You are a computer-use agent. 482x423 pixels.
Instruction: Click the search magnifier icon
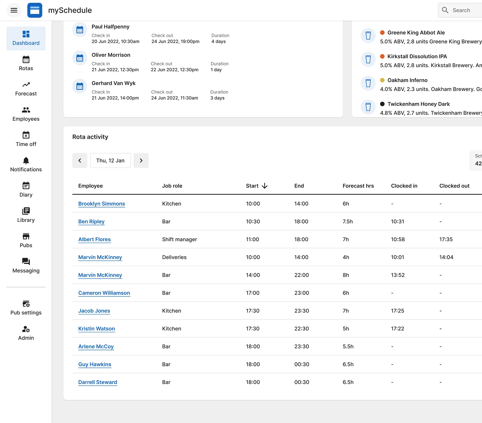click(x=445, y=10)
